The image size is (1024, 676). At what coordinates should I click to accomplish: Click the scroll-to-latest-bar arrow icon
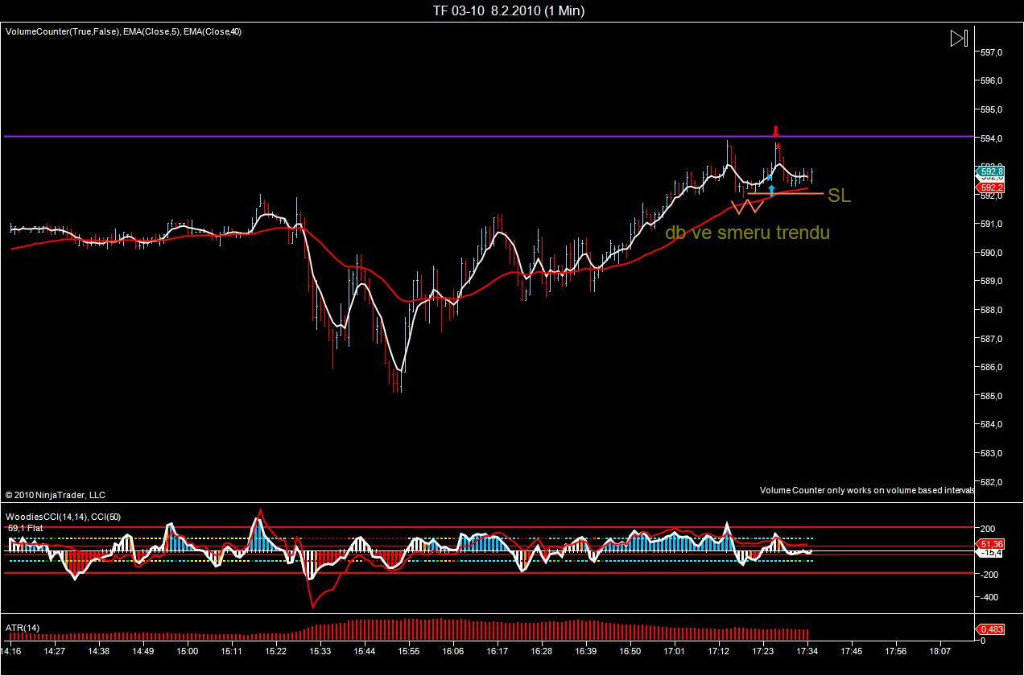[958, 39]
